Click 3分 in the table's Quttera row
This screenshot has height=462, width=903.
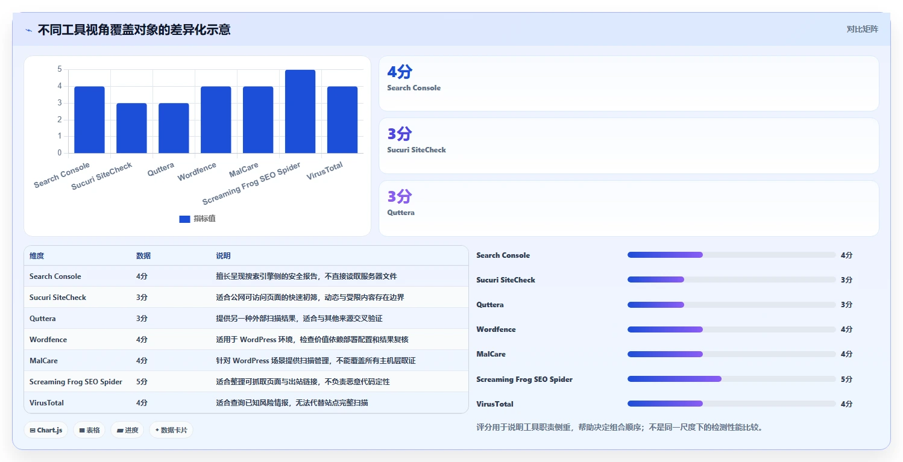[142, 319]
